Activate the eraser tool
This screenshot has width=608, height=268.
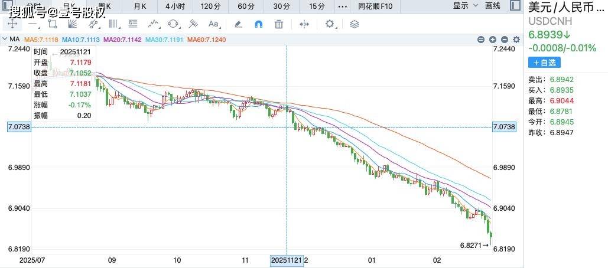[x=238, y=24]
